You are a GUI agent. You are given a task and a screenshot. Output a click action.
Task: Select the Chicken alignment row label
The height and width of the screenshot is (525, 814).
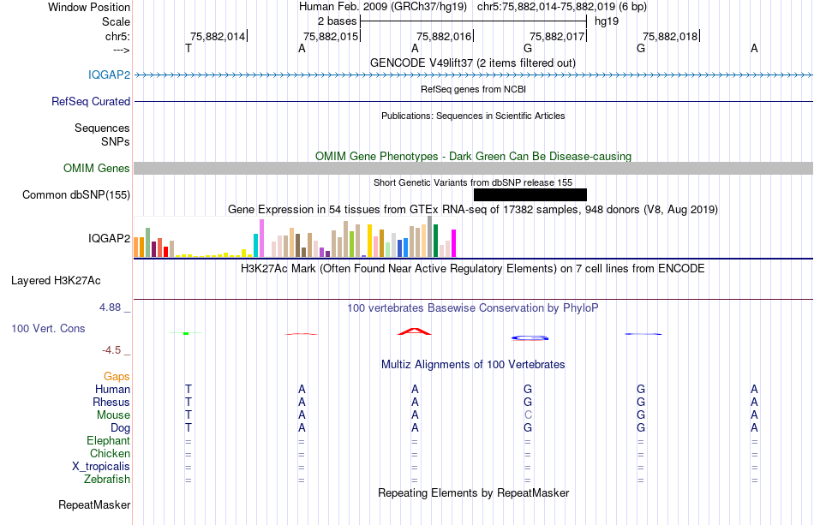[110, 453]
